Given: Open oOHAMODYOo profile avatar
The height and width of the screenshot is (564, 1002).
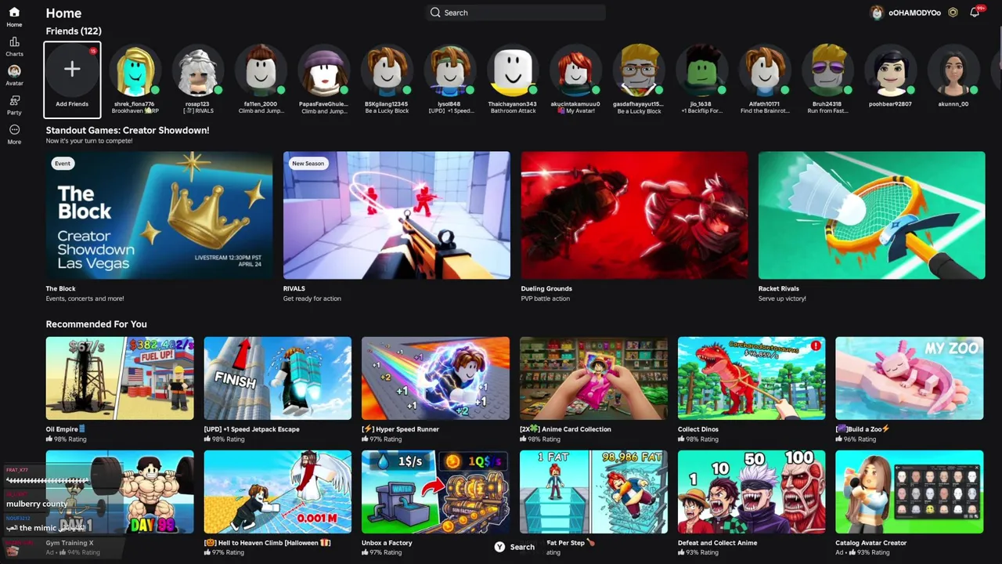Looking at the screenshot, I should click(x=877, y=13).
